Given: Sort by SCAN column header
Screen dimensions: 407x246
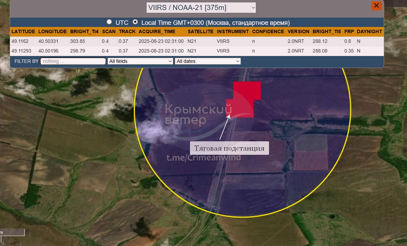Looking at the screenshot, I should tap(109, 31).
